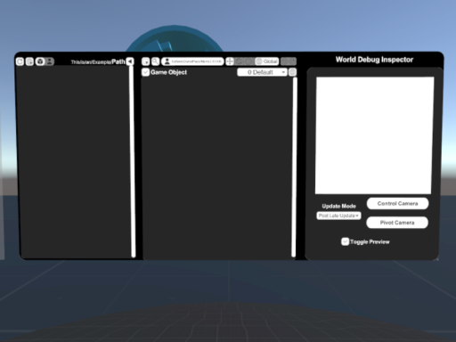The width and height of the screenshot is (456, 342).
Task: Click the object name field with person icon
Action: pos(192,61)
